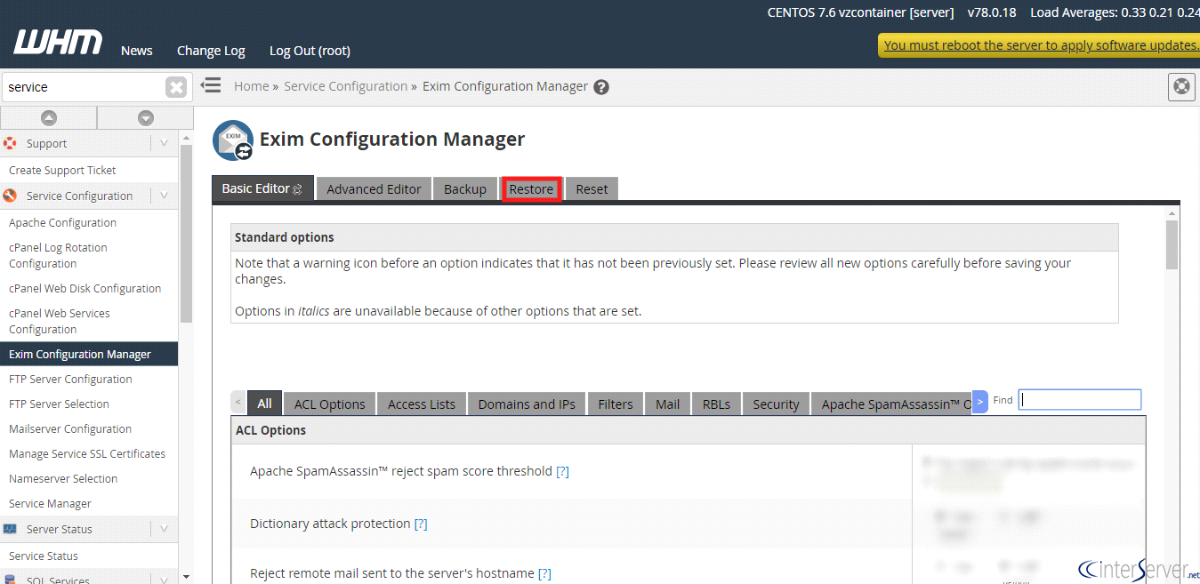
Task: Switch to the Advanced Editor tab
Action: pyautogui.click(x=374, y=189)
